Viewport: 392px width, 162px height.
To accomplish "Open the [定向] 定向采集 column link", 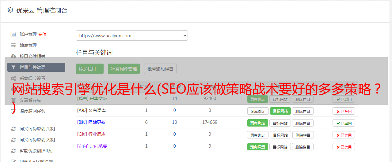I will pos(92,146).
